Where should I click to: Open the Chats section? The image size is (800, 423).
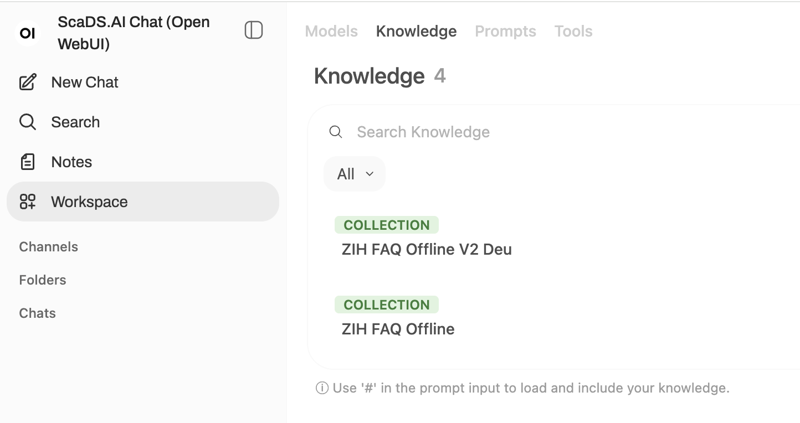pos(37,313)
